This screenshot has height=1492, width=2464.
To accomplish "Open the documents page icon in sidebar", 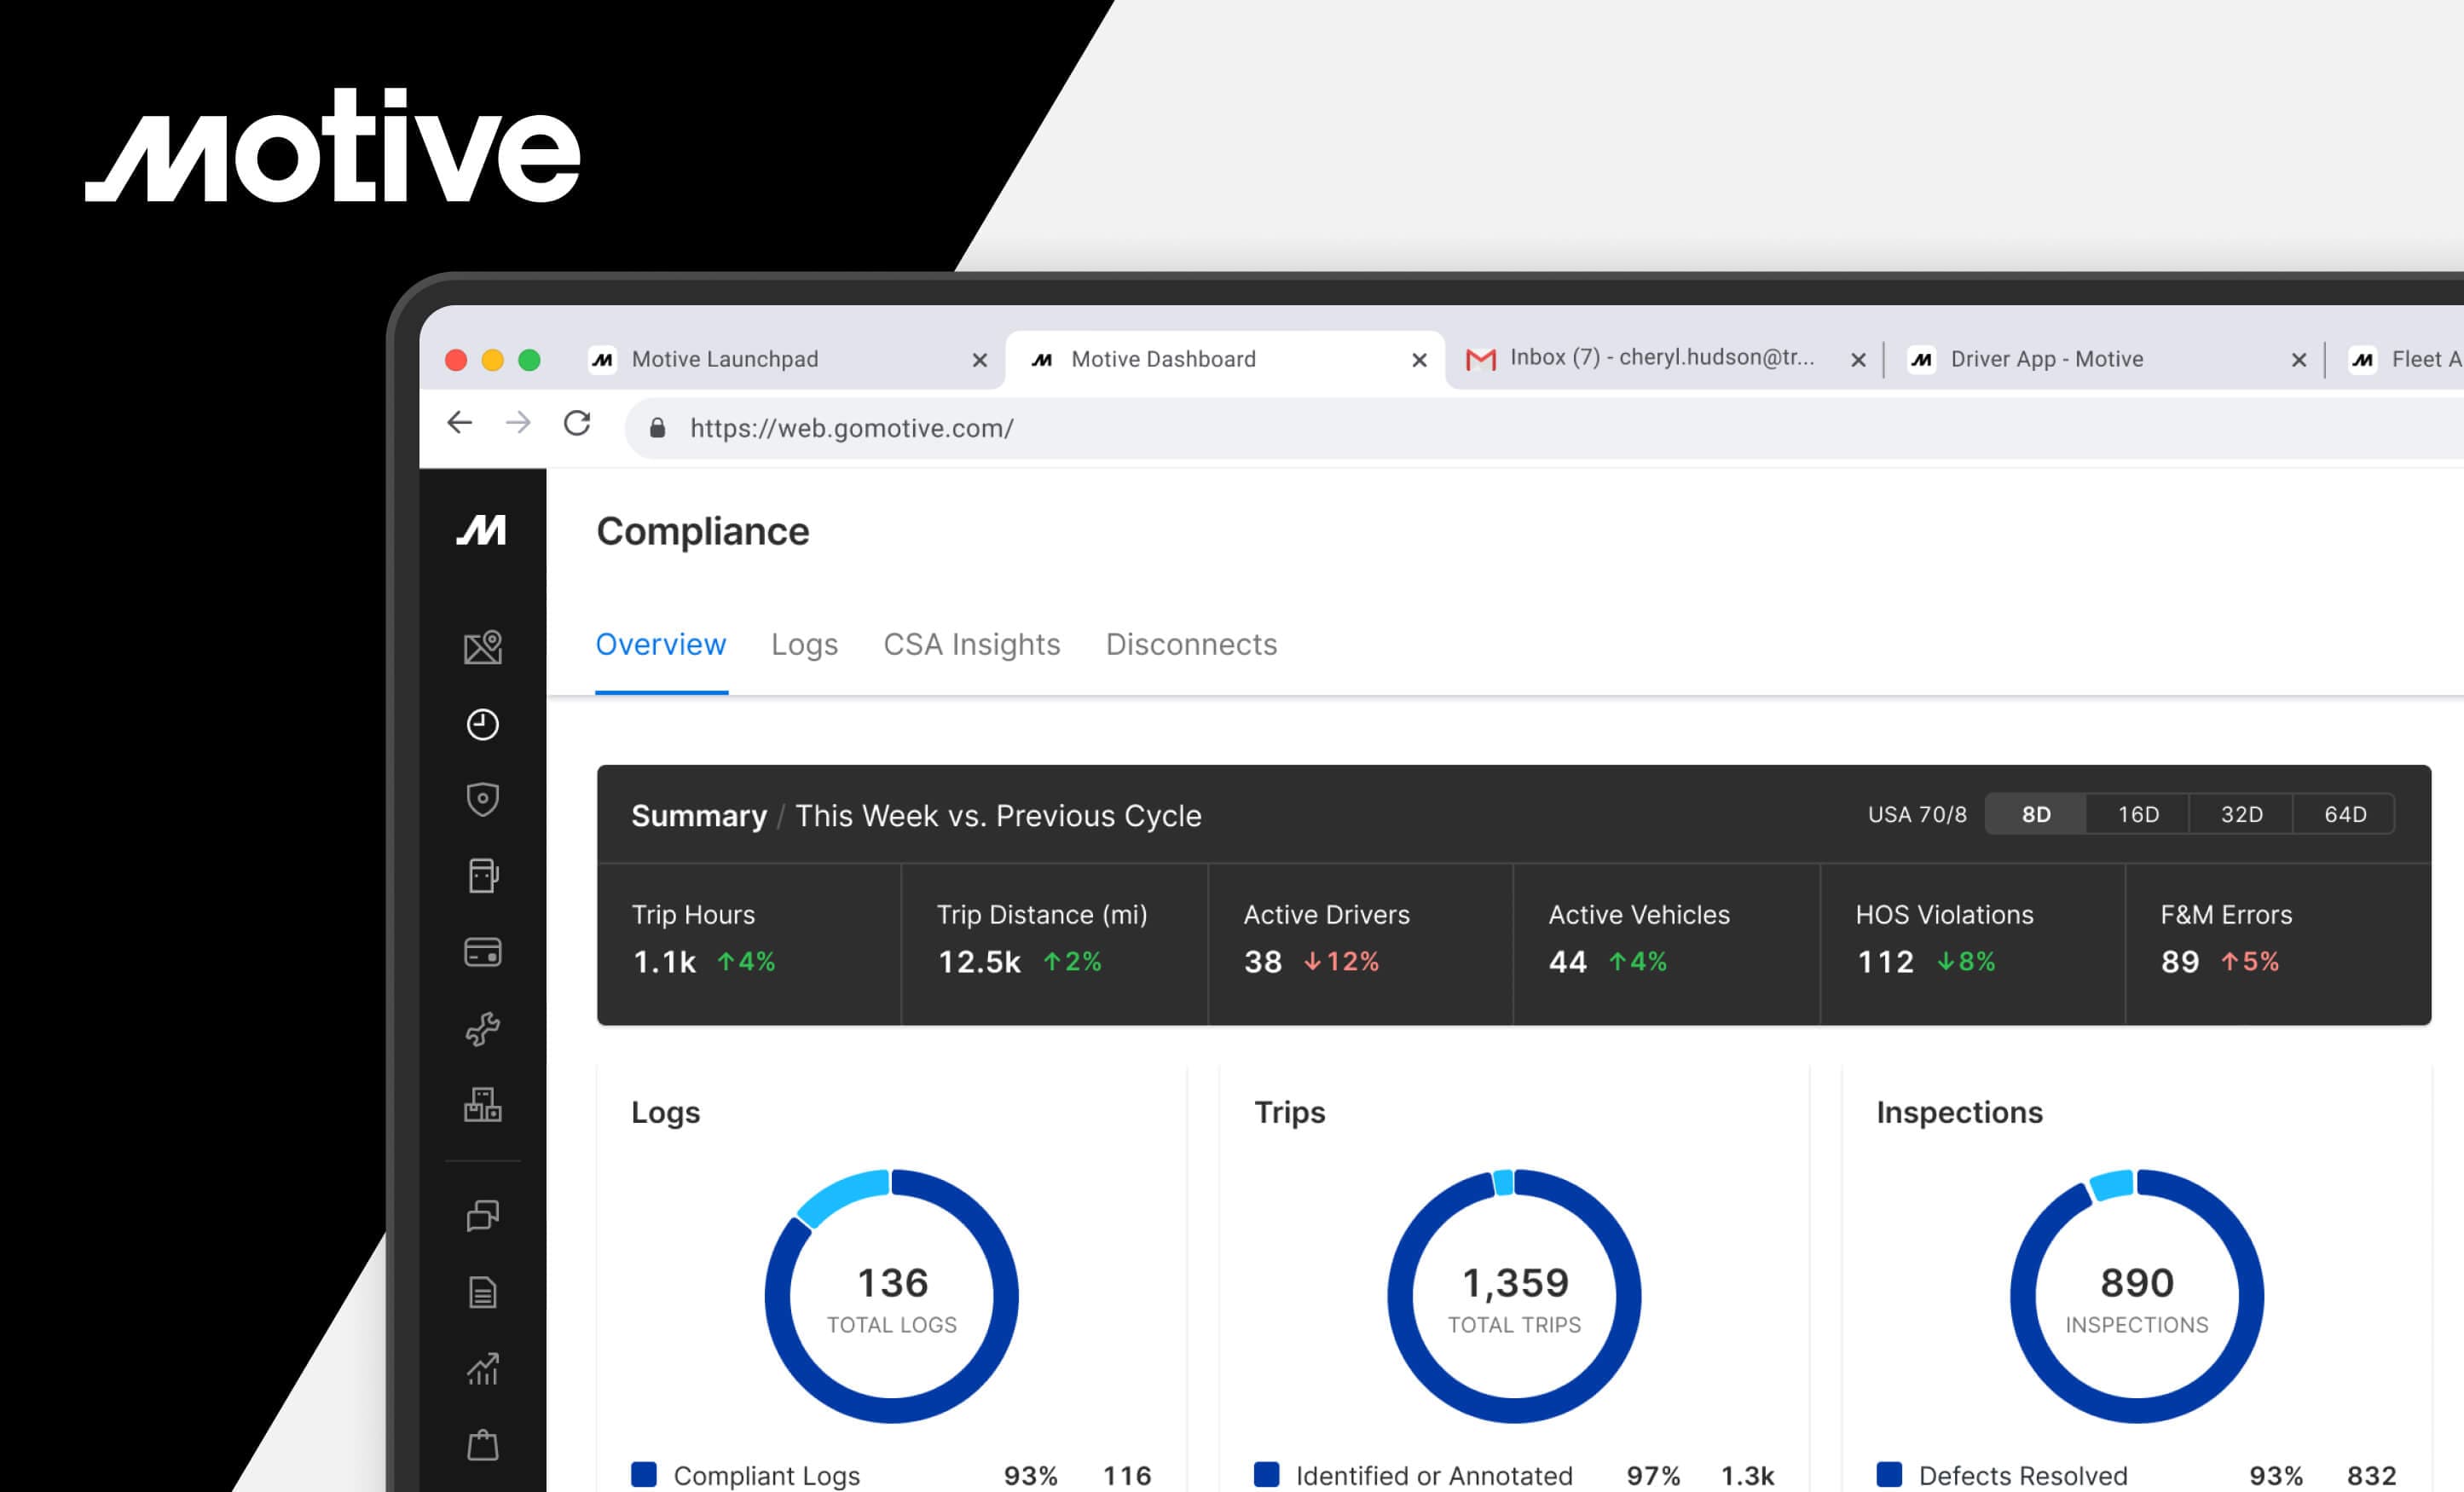I will click(x=483, y=1292).
